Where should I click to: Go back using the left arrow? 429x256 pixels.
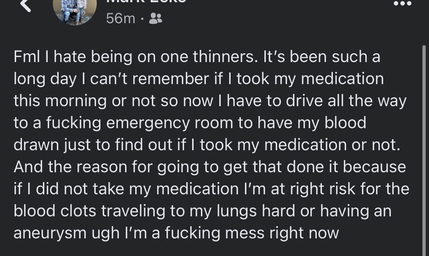26,5
